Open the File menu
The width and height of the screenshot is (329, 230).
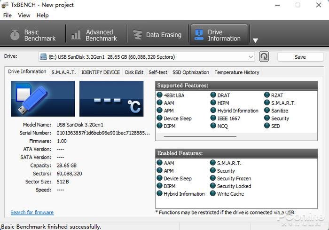pos(8,16)
